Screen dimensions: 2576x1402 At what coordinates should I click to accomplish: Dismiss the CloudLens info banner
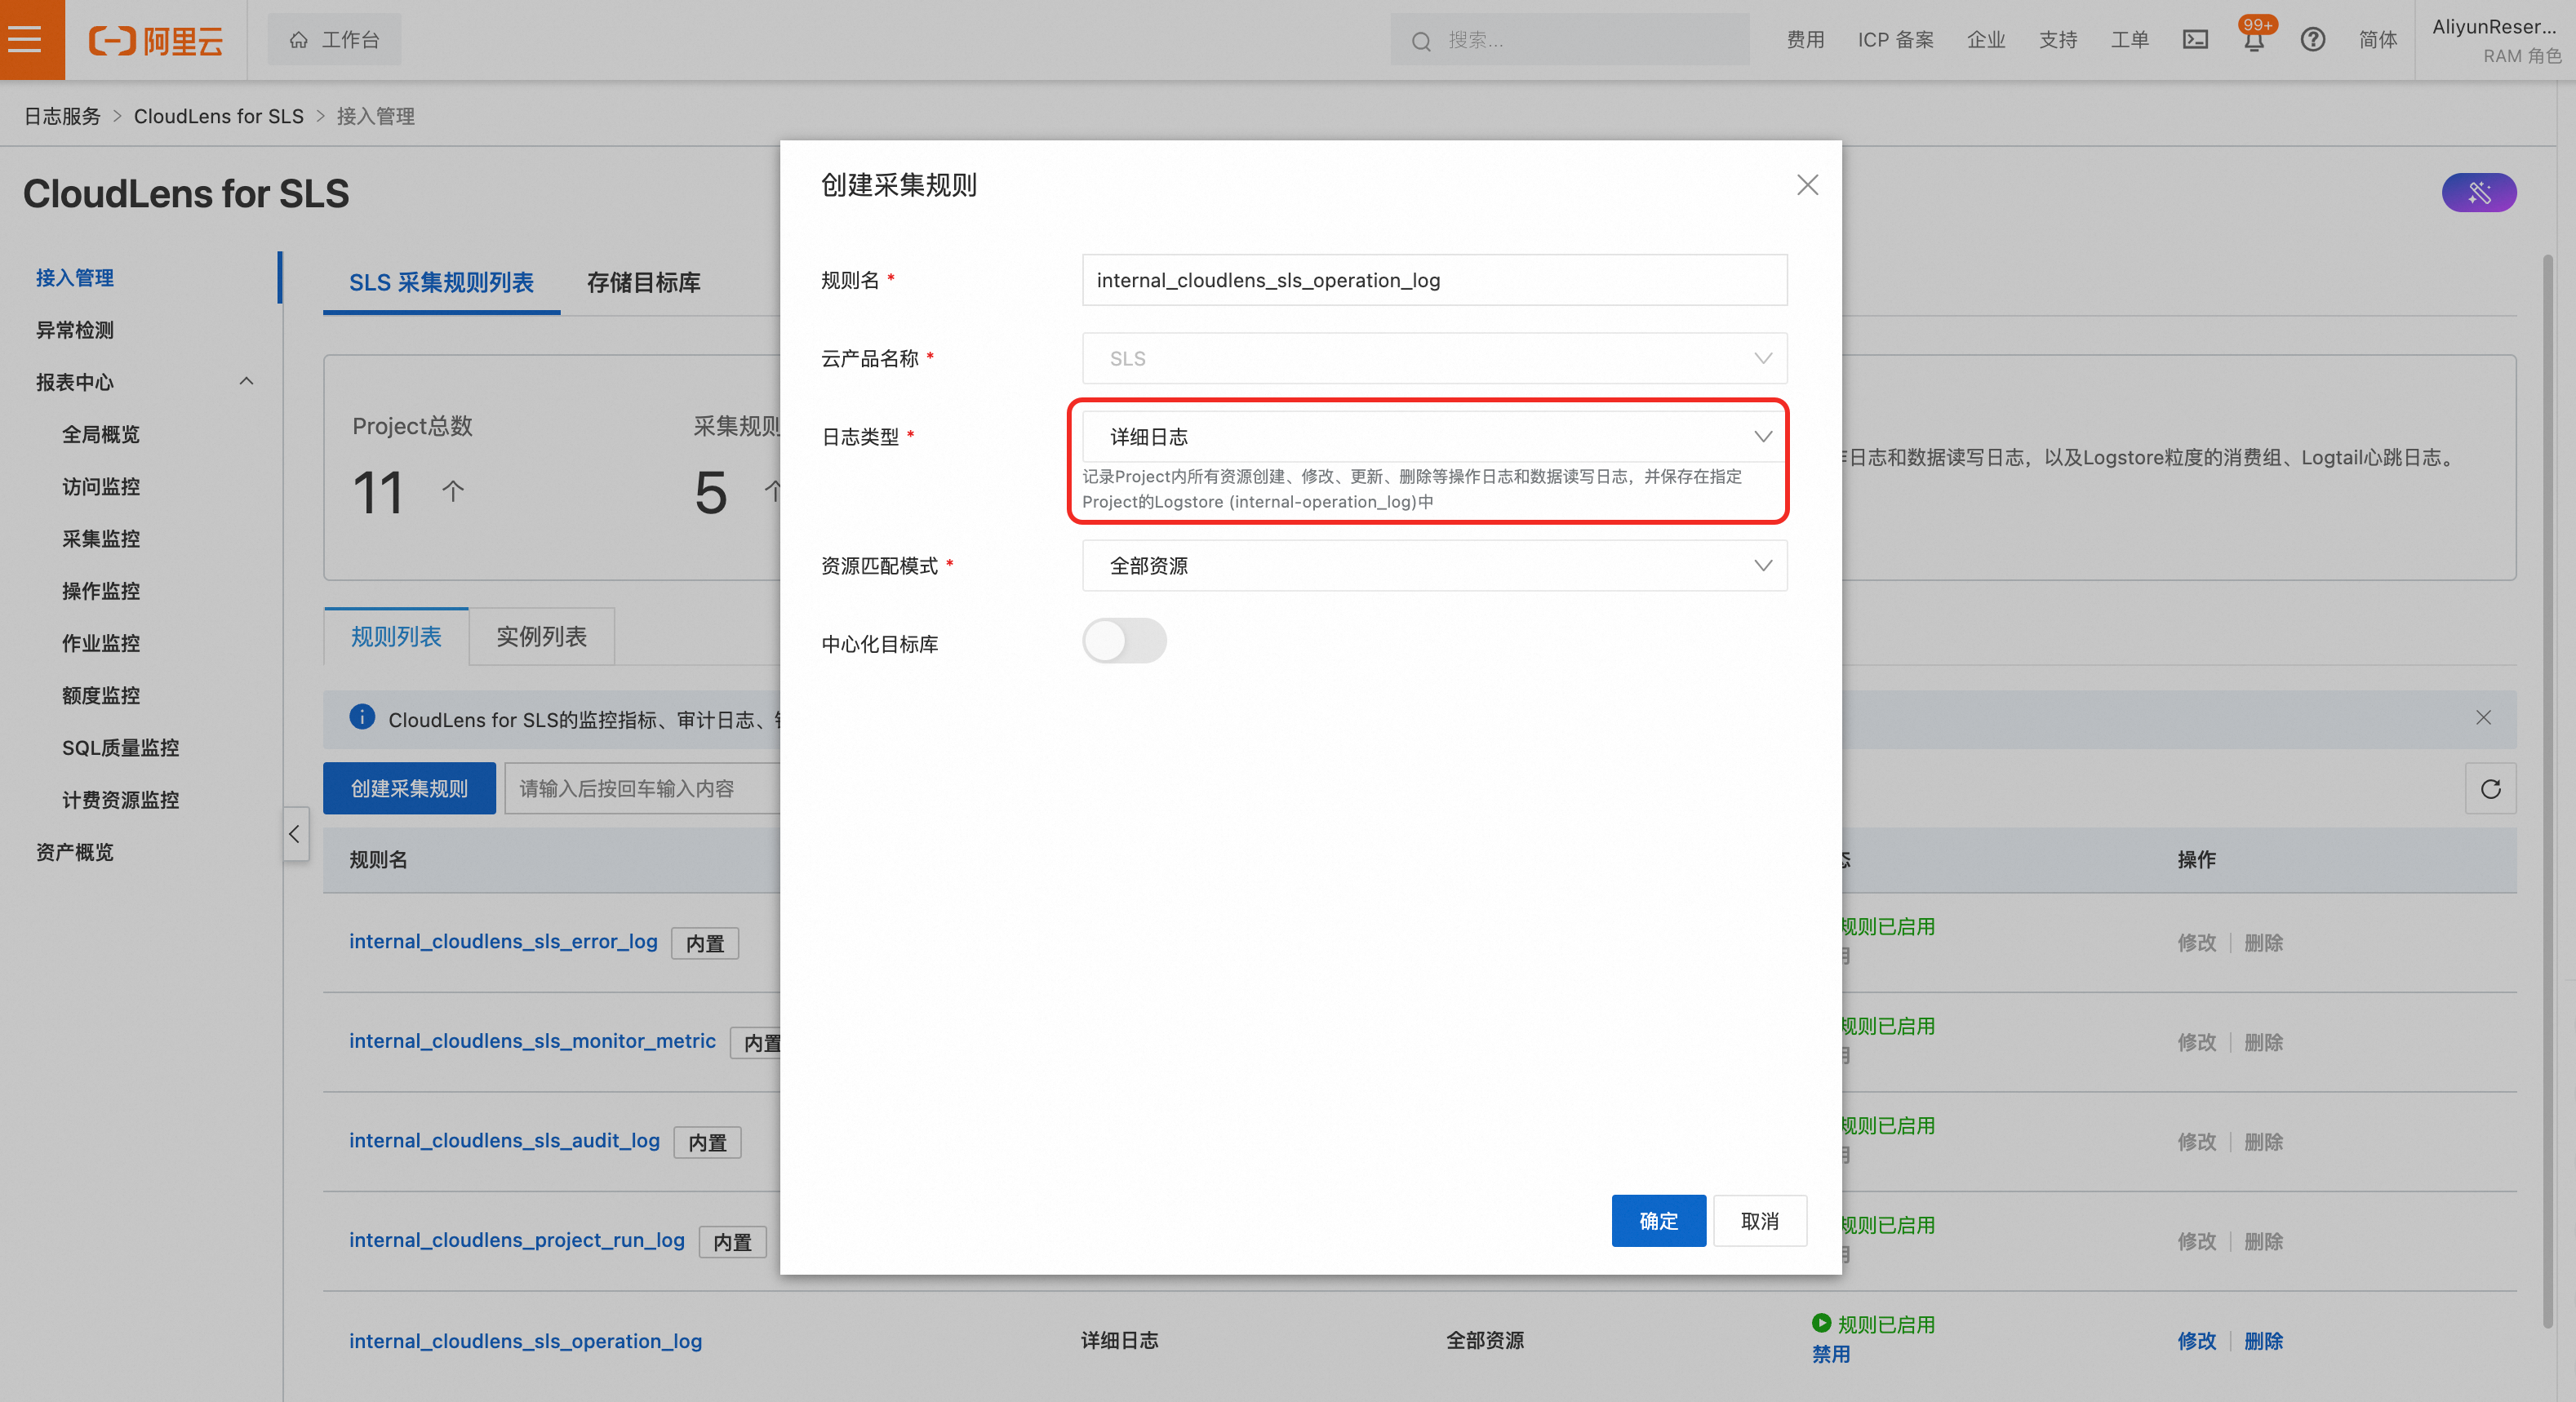point(2483,718)
